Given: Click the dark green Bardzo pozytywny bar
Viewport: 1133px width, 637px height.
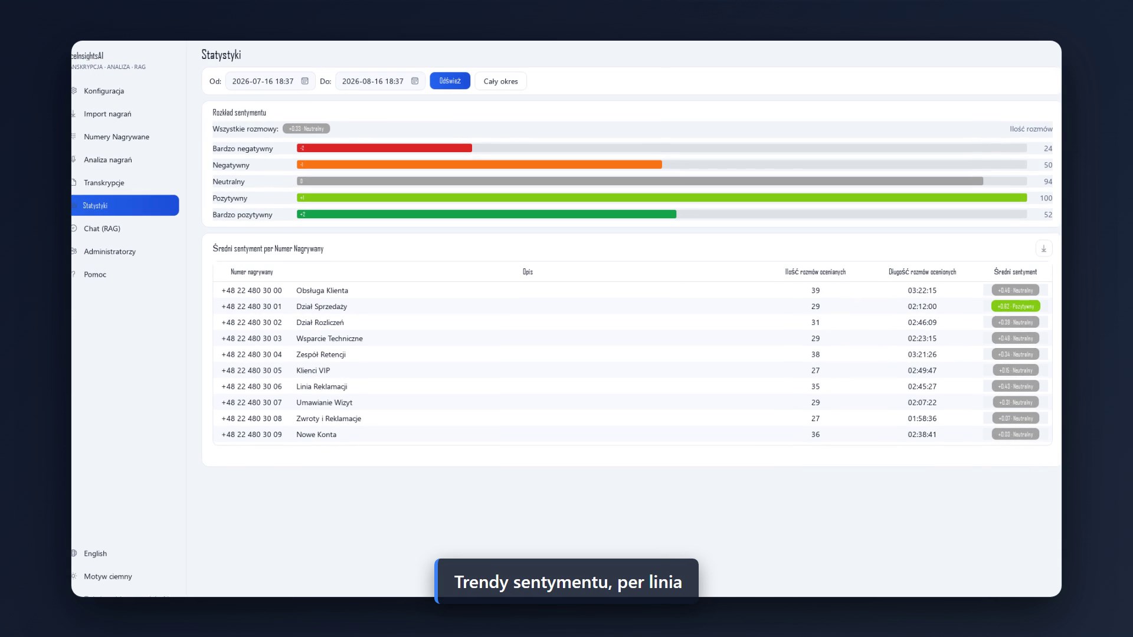Looking at the screenshot, I should point(486,214).
